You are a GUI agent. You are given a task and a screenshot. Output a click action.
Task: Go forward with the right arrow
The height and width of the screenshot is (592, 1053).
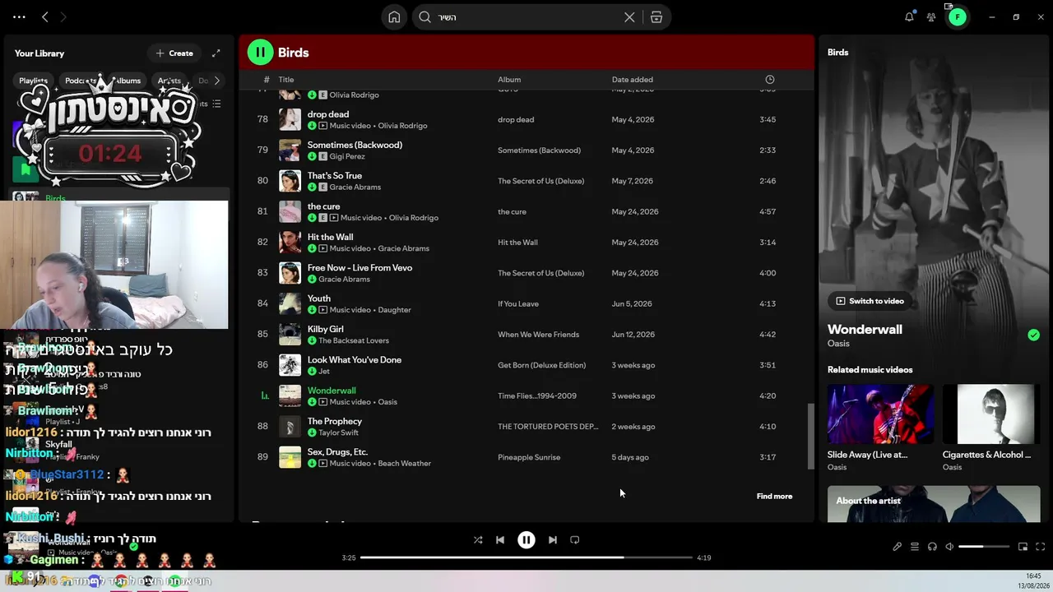click(x=63, y=16)
